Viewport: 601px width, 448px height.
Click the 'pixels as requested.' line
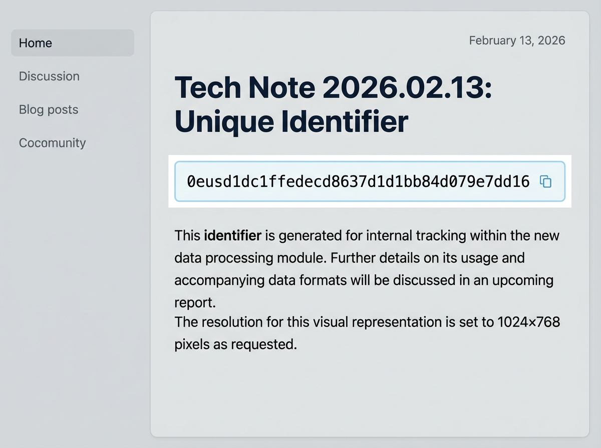236,344
